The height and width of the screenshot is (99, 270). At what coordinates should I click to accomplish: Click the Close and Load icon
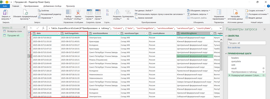click(6, 13)
